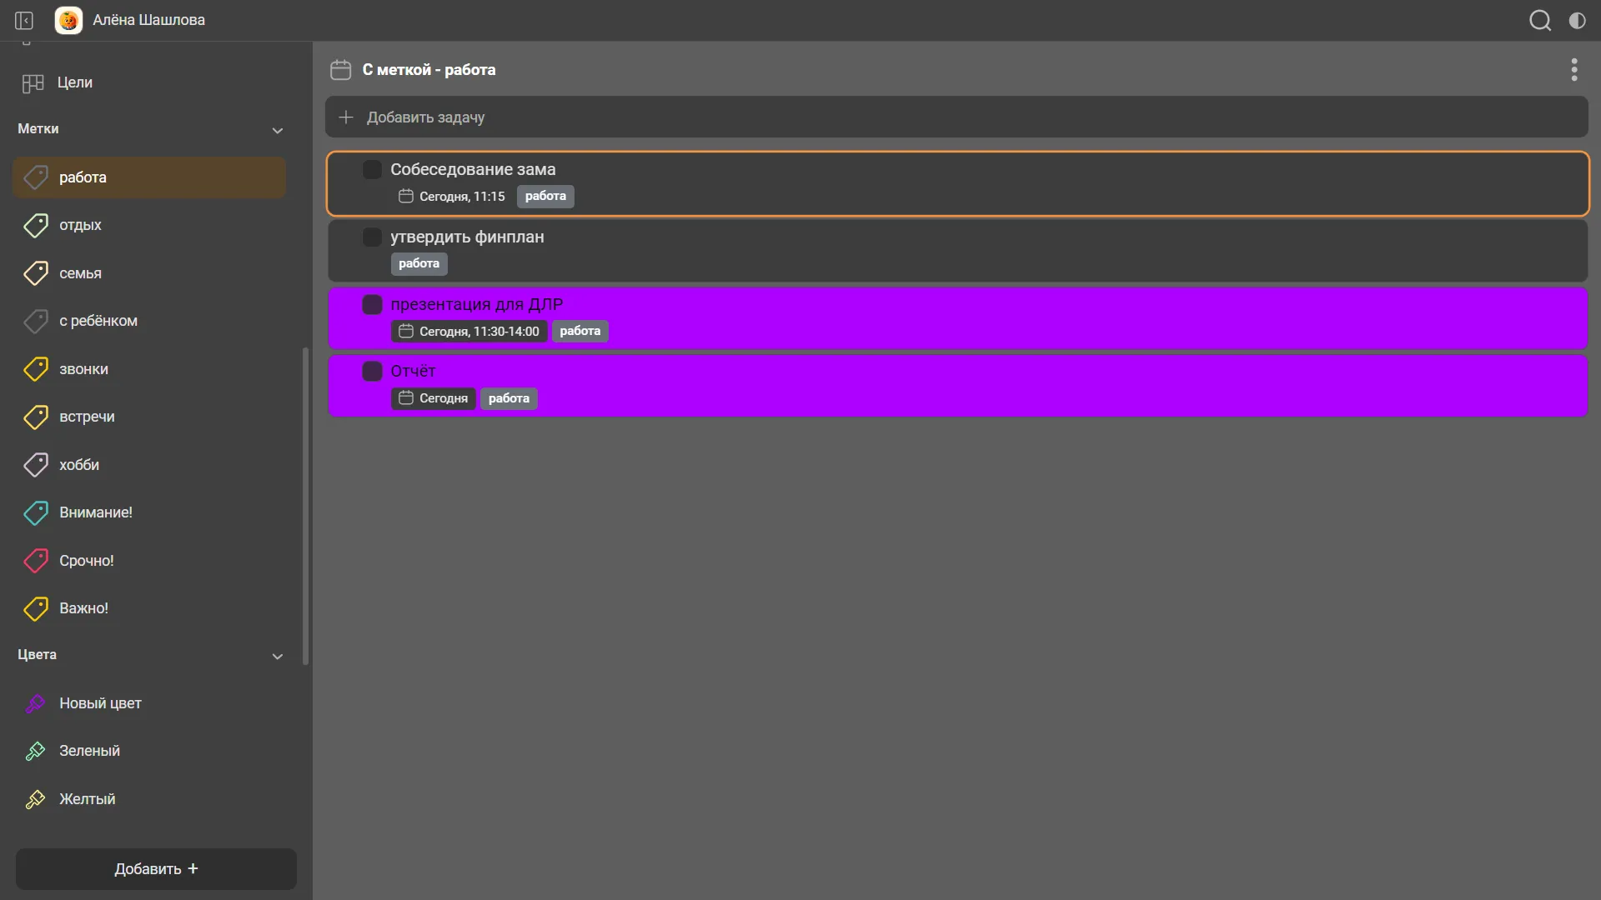Image resolution: width=1601 pixels, height=900 pixels.
Task: Click the user avatar picture
Action: click(68, 20)
